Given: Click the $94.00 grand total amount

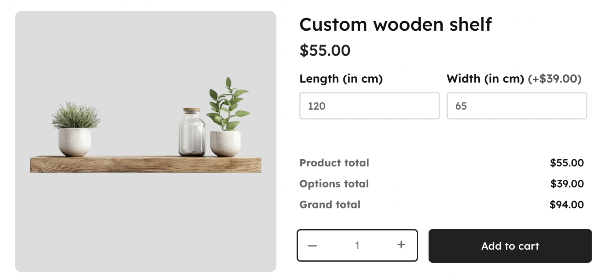Looking at the screenshot, I should (566, 204).
